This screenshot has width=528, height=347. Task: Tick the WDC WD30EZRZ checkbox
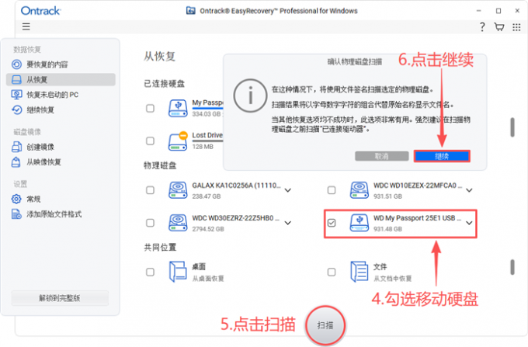[x=150, y=223]
